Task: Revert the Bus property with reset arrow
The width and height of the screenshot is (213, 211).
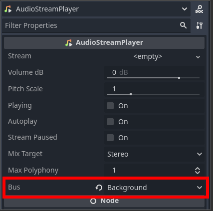Action: (99, 188)
